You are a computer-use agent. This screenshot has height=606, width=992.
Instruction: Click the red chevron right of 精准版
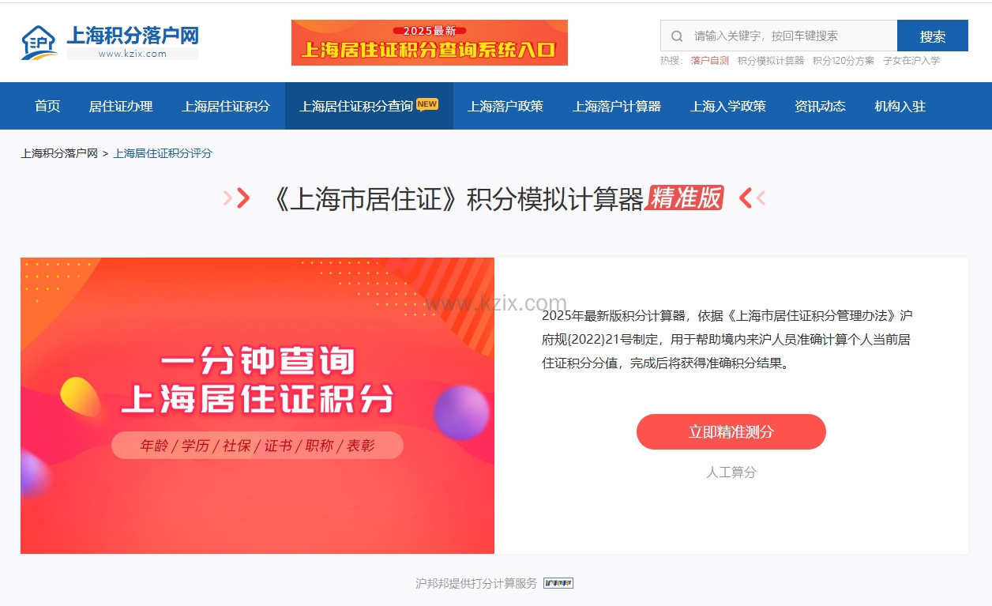click(752, 198)
